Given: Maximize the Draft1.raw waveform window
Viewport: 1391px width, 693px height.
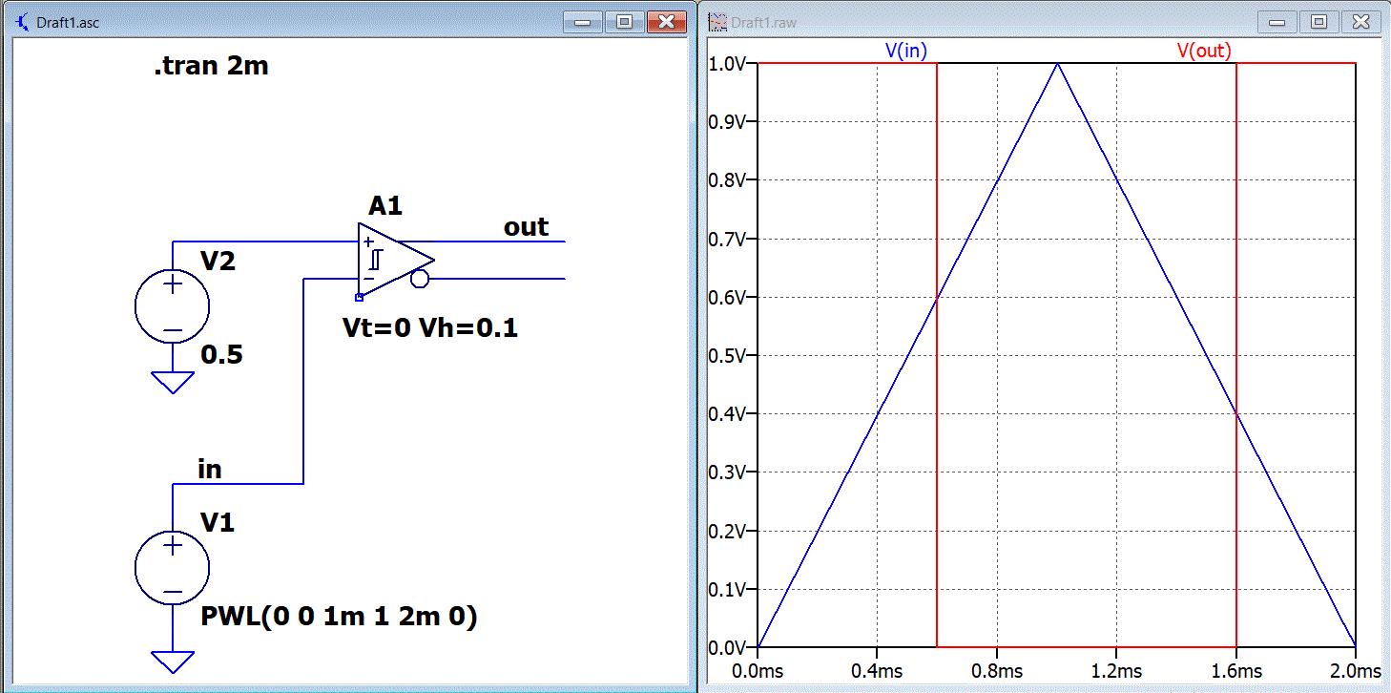Looking at the screenshot, I should point(1318,21).
